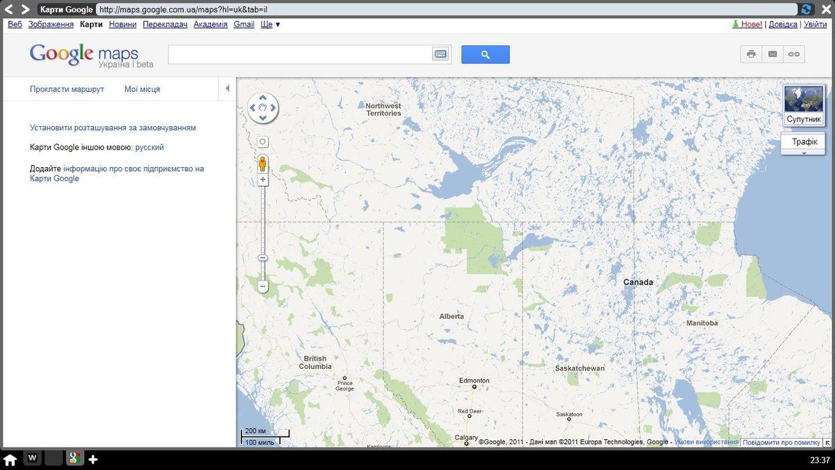Pick up the orange Street View pegman
This screenshot has height=470, width=835.
262,164
